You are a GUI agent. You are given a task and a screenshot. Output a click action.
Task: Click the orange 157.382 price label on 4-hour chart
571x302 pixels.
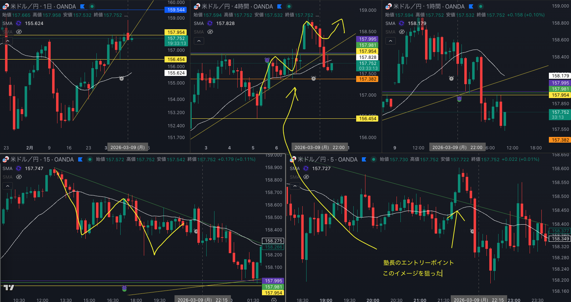368,79
